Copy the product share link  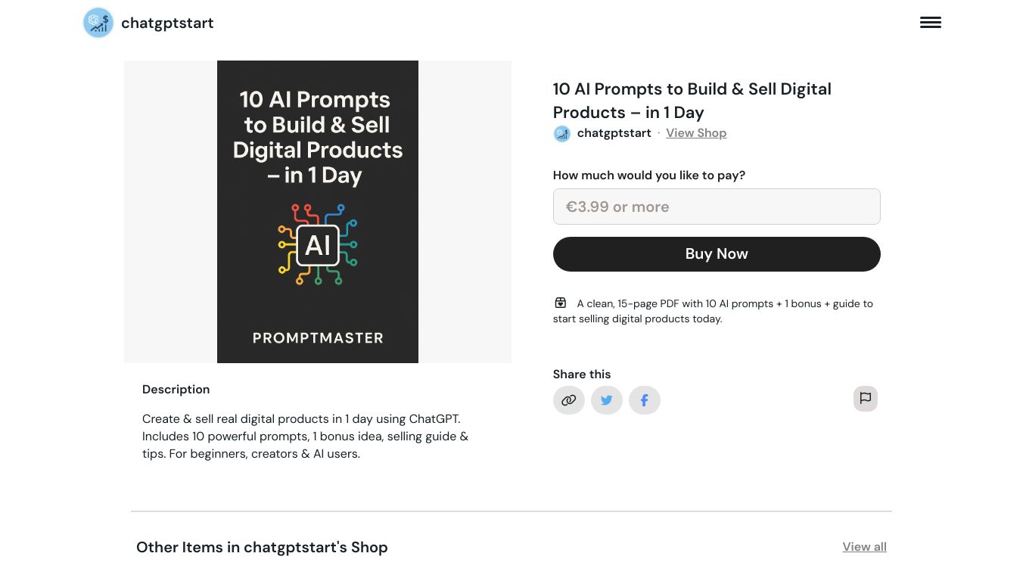pyautogui.click(x=569, y=400)
